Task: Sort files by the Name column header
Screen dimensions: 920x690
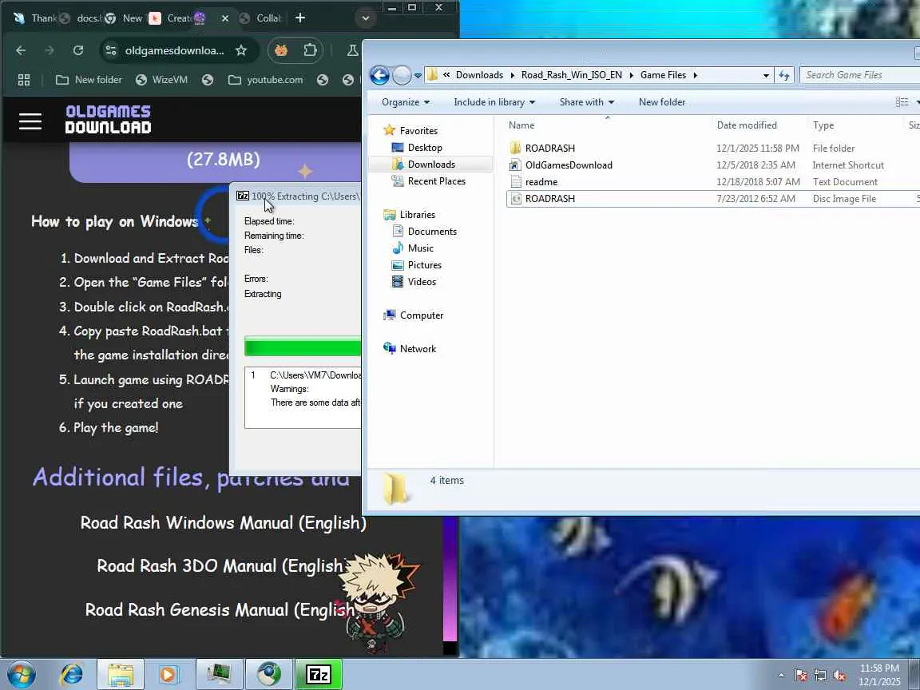Action: [607, 125]
